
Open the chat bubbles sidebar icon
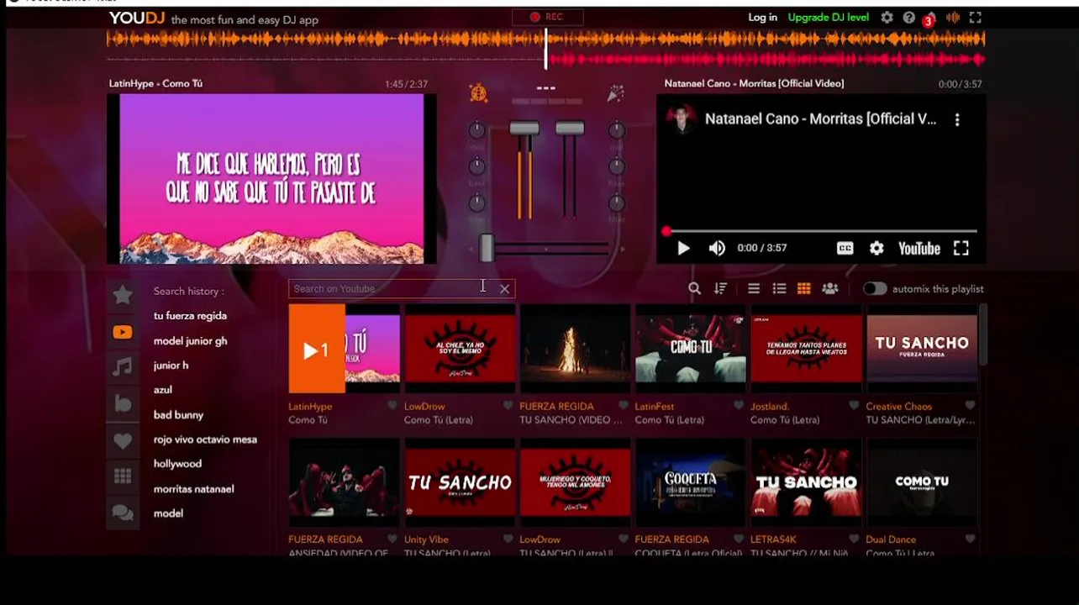click(123, 513)
